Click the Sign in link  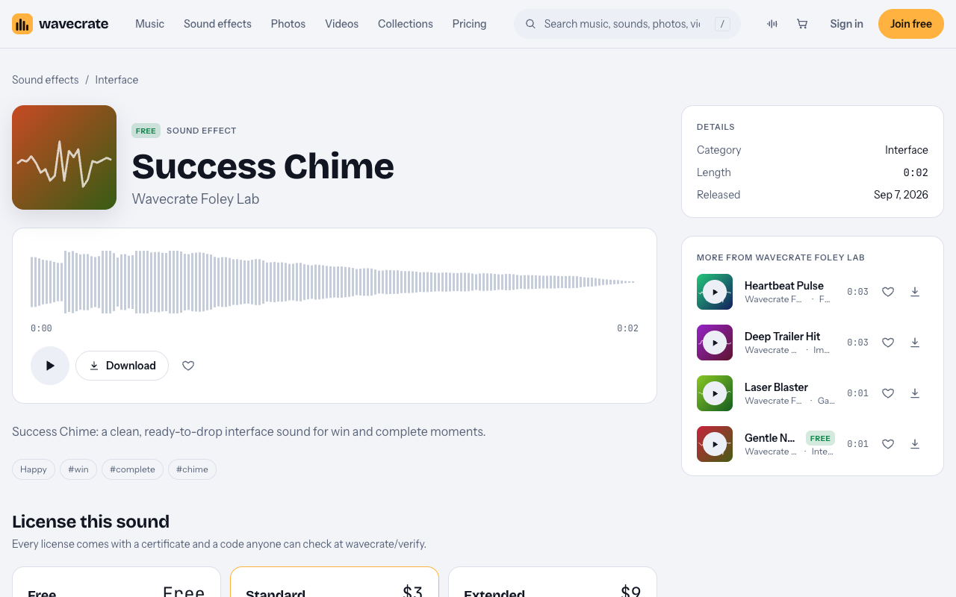pos(846,24)
